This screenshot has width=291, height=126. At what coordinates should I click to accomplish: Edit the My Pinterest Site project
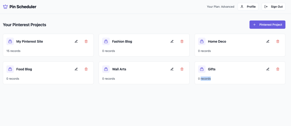tap(76, 42)
